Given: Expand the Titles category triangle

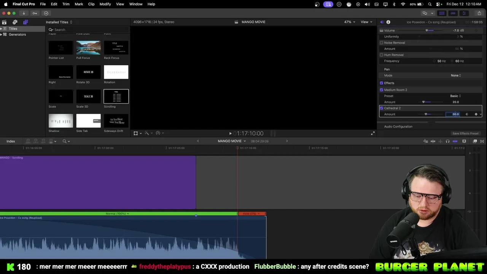Looking at the screenshot, I should (1, 29).
